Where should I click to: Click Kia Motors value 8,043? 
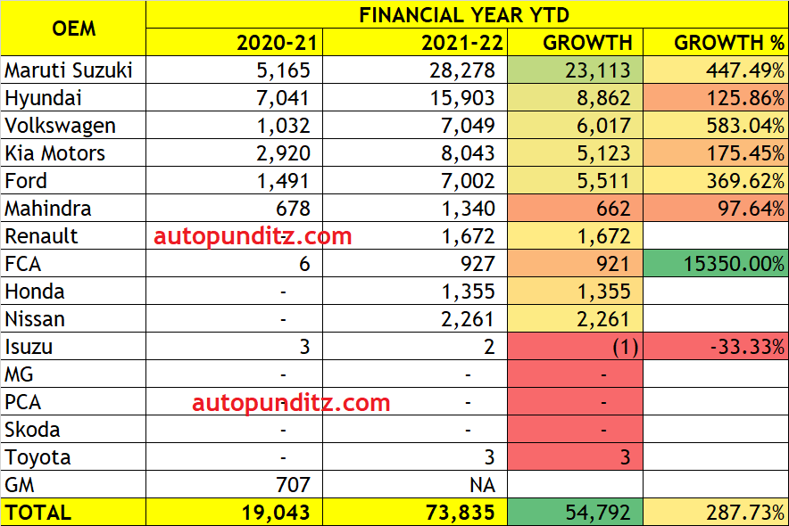point(468,153)
